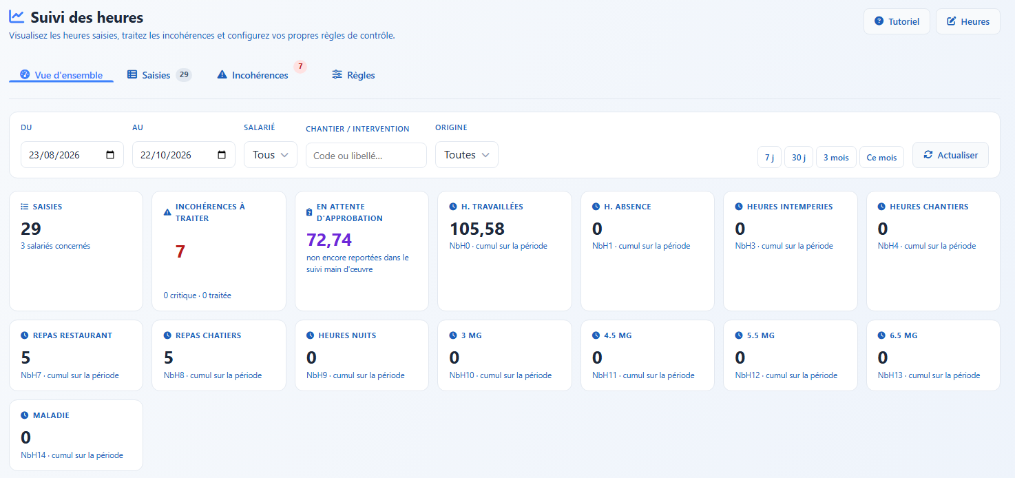Click the '0 critique · 0 traitée' text
This screenshot has height=478, width=1015.
[198, 295]
